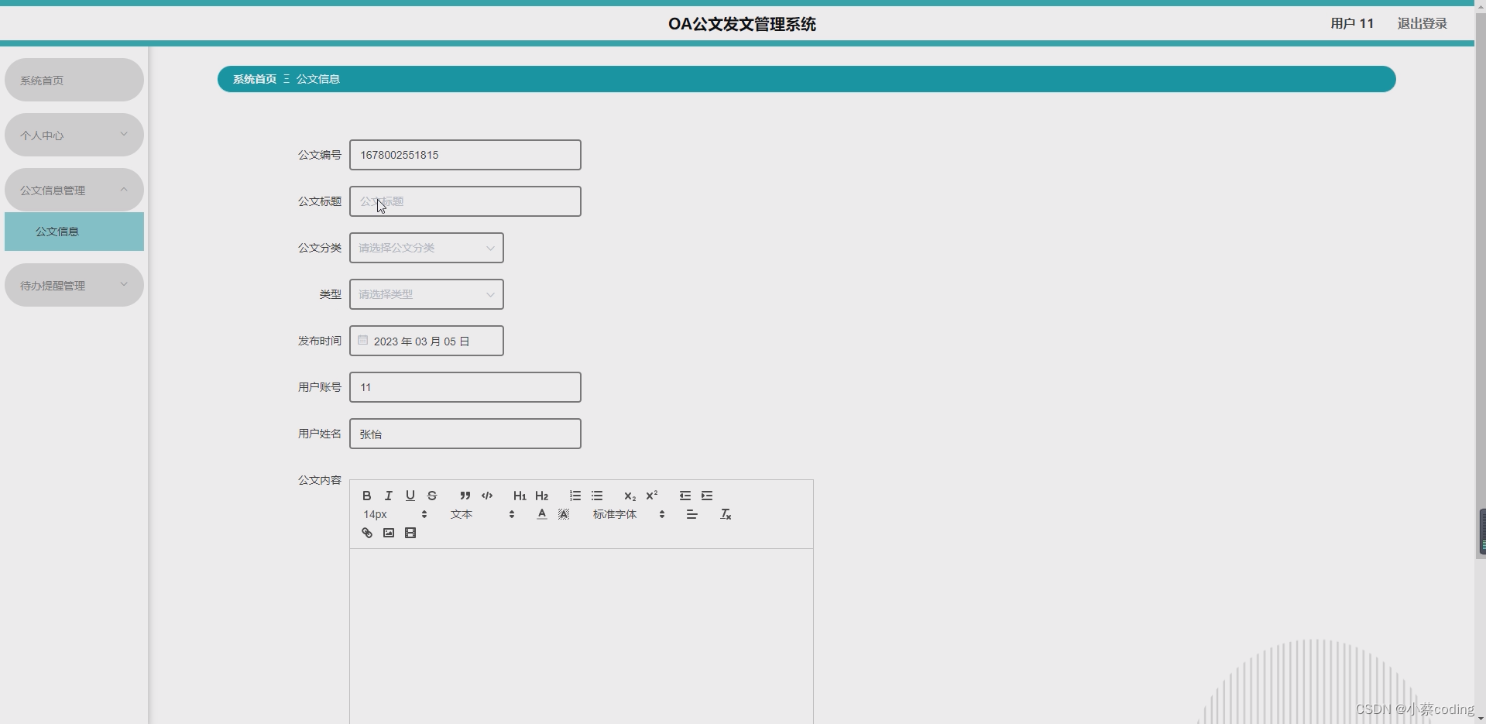The image size is (1486, 724).
Task: Apply superscript formatting
Action: click(652, 496)
